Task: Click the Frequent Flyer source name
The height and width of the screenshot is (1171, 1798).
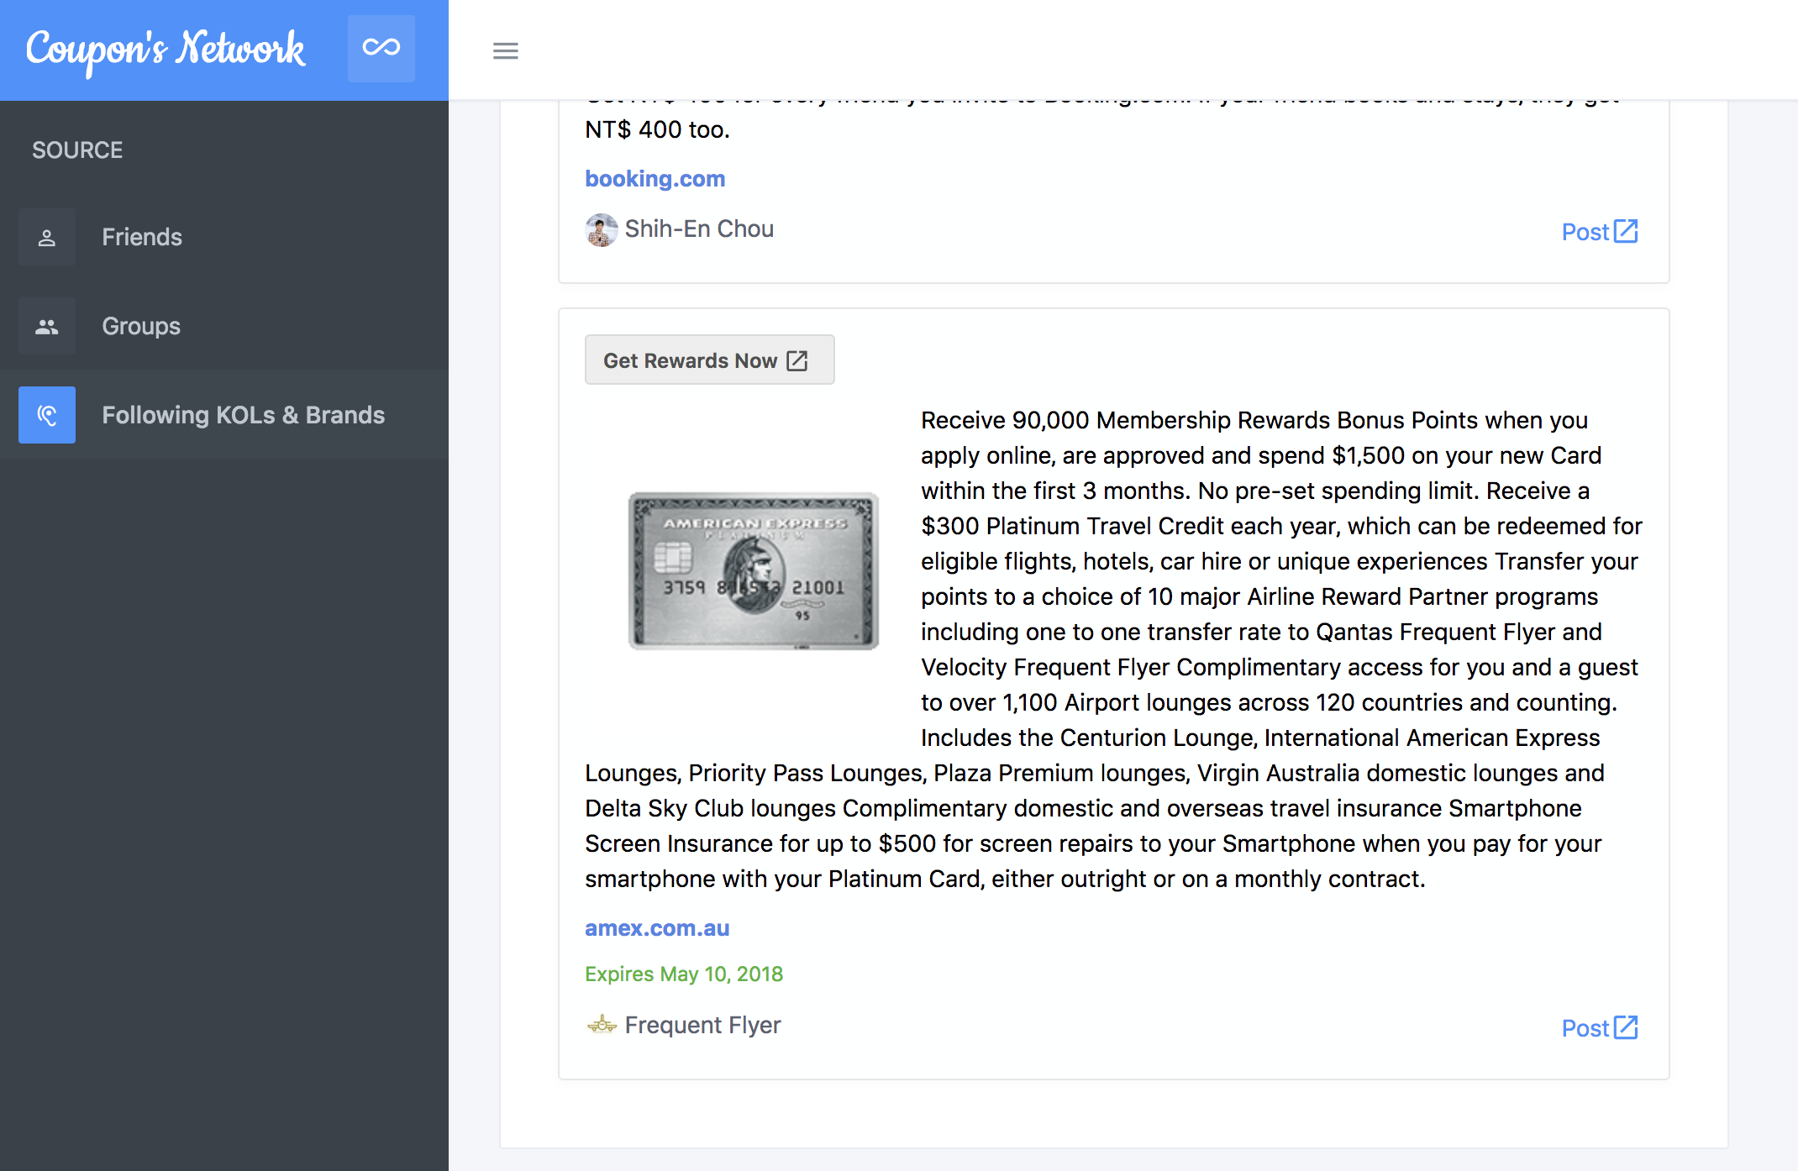Action: (702, 1025)
